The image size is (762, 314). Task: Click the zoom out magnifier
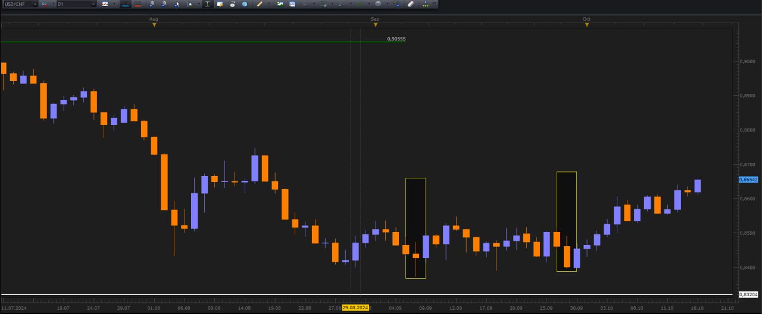164,4
